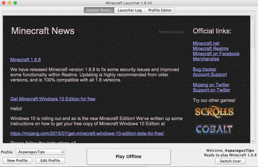Click the scroll up arrow in news pane
This screenshot has height=167, width=258.
[x=253, y=18]
